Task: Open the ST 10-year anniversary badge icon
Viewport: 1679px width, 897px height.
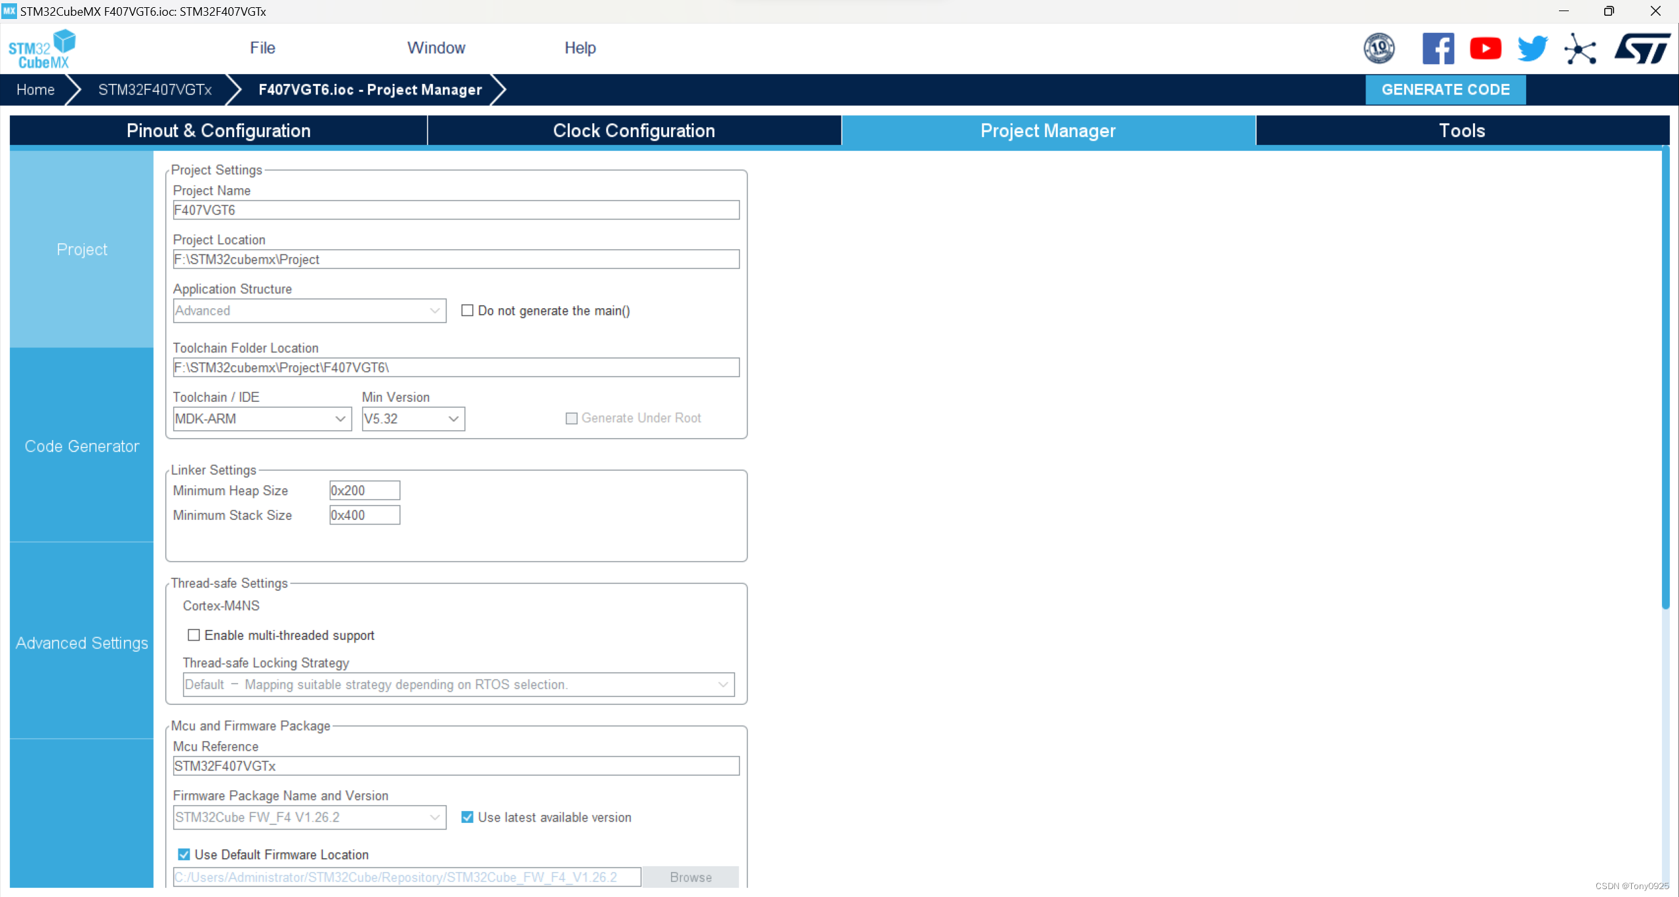Action: tap(1379, 49)
